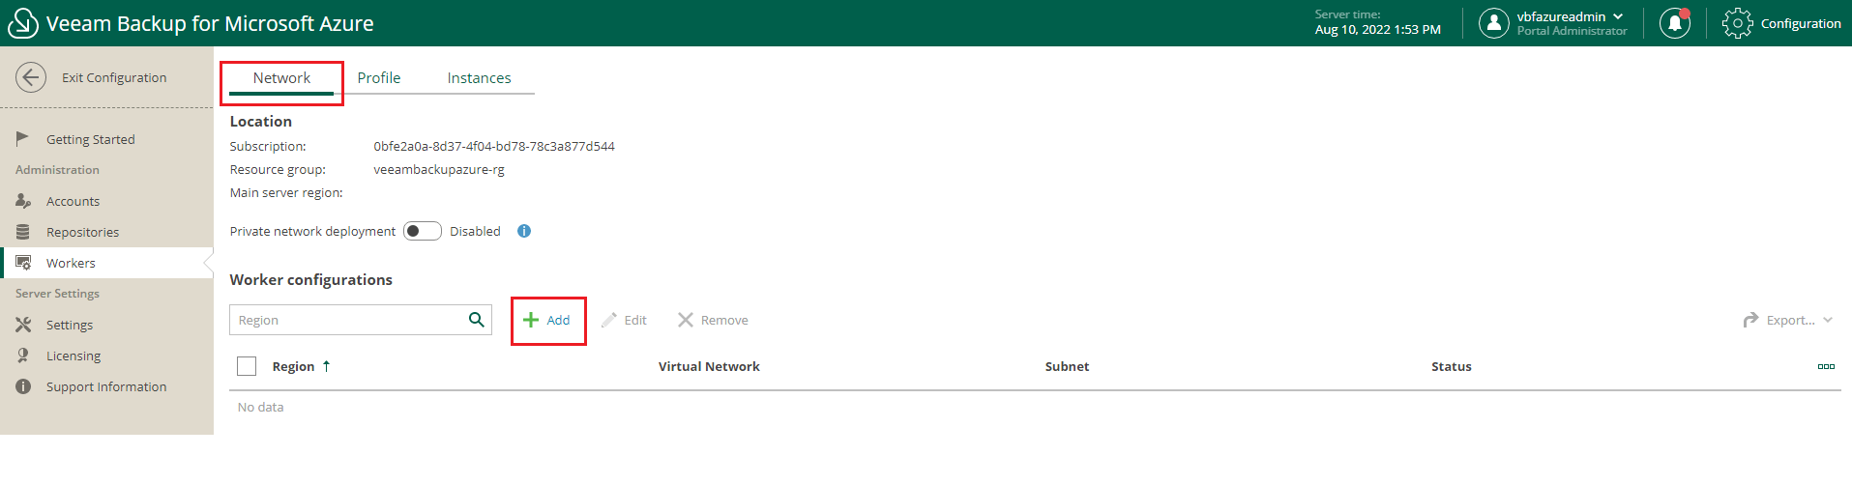Click the Portal Administrator role text
Viewport: 1852px width, 484px height.
1573,31
